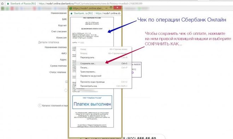Click the 'Счет списания' label

click(59, 32)
